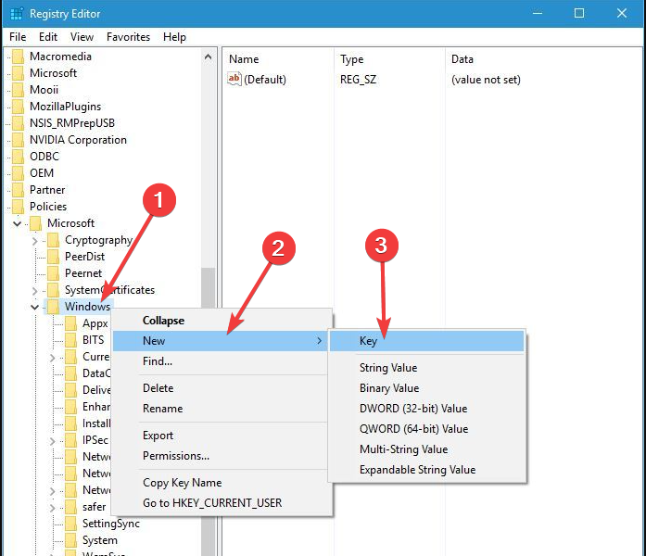Click the (Default) string value icon
Screen dimensions: 646x556
tap(234, 80)
